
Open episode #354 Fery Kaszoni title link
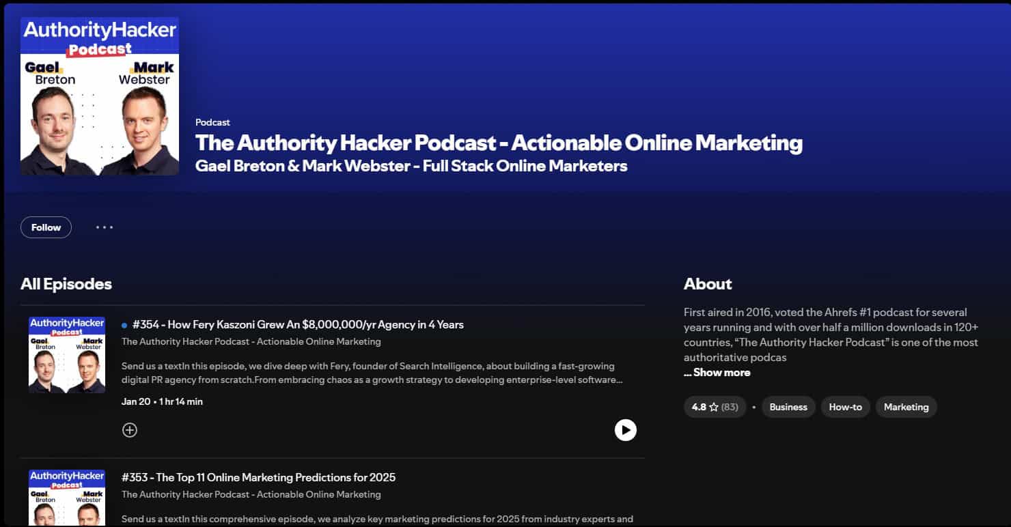pos(298,325)
